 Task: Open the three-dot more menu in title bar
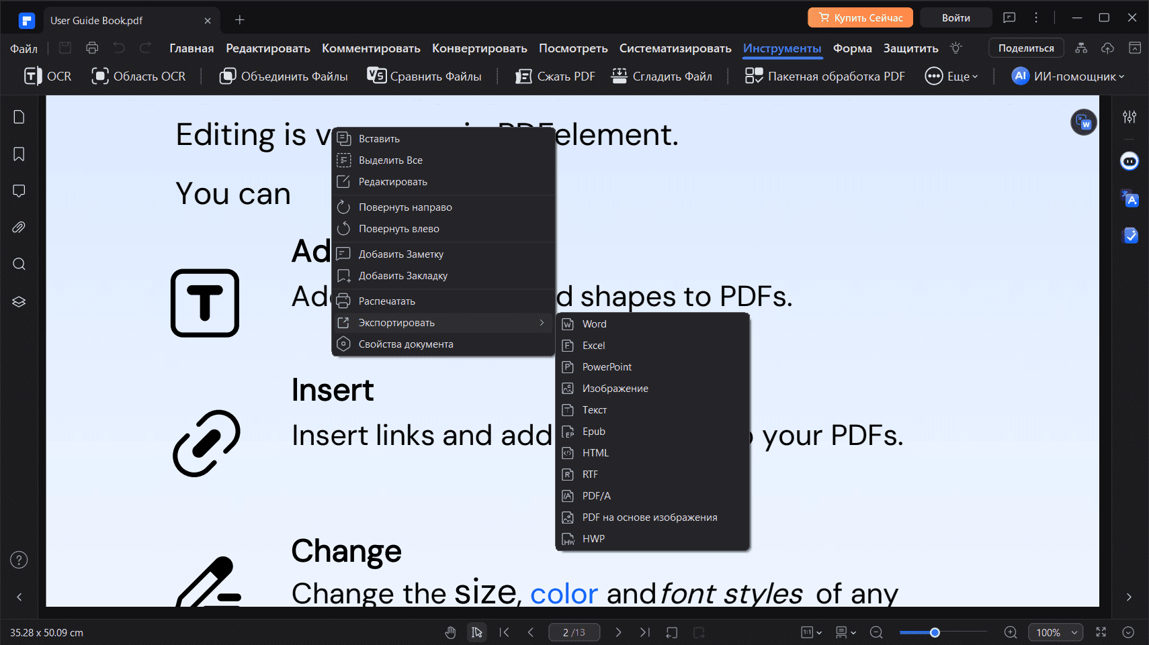pos(1036,18)
